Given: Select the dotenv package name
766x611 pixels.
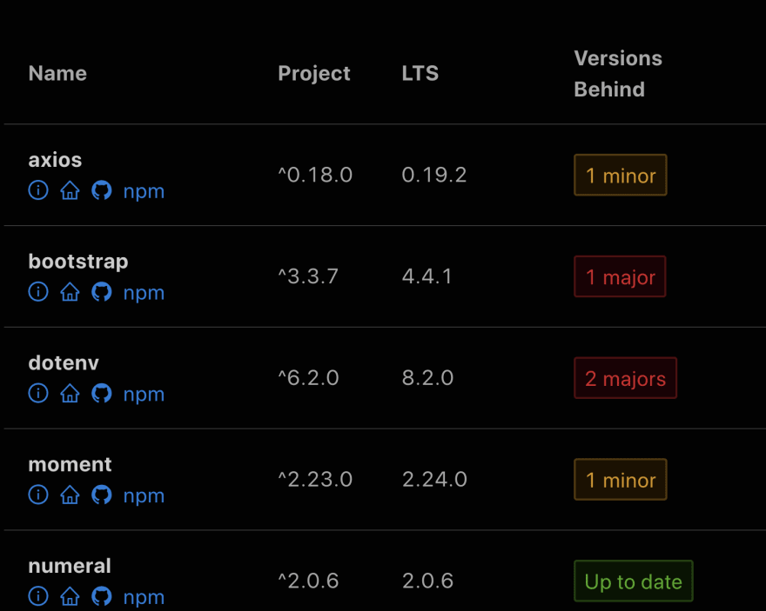Looking at the screenshot, I should (64, 362).
